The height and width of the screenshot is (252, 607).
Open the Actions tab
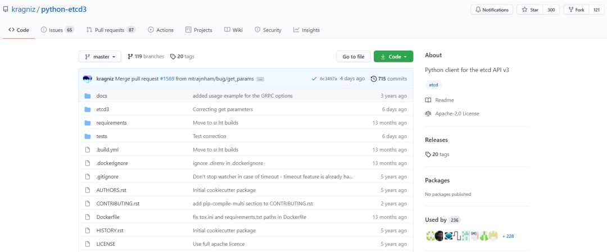(161, 30)
